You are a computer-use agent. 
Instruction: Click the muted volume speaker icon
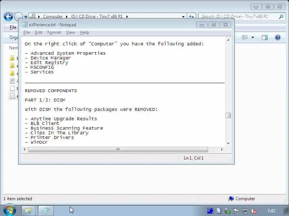pyautogui.click(x=254, y=211)
